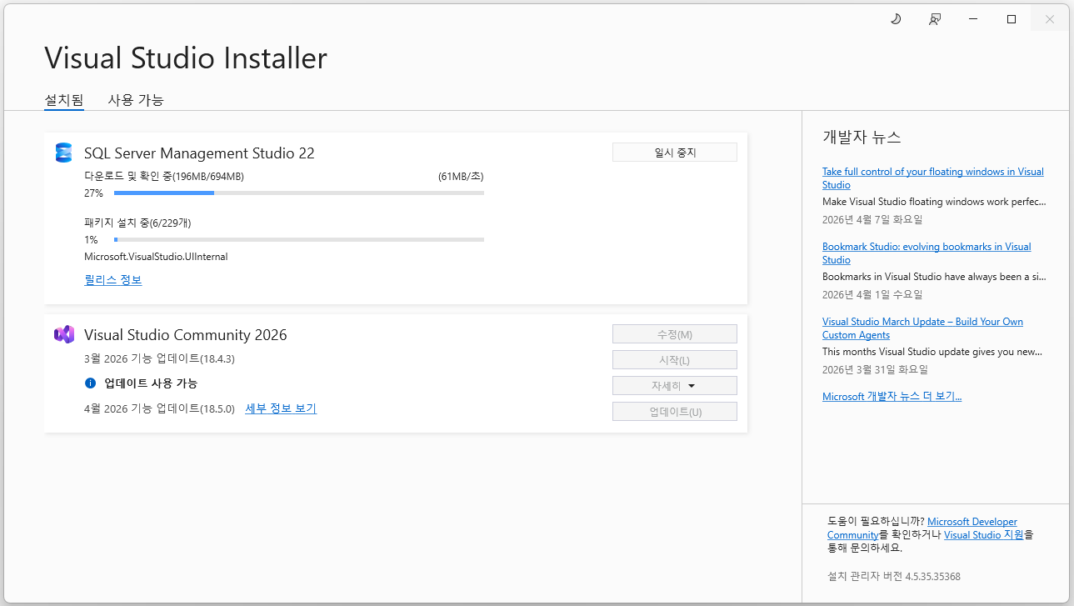Open Microsoft 개발자 뉴스 더 보기 link
This screenshot has height=606, width=1074.
[892, 397]
